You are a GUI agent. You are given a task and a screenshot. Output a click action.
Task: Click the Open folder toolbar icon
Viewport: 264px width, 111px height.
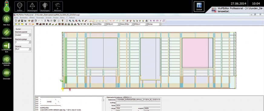(x=19, y=21)
